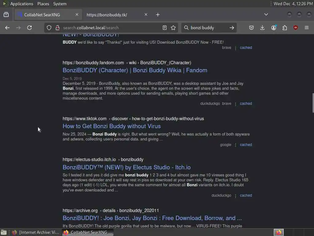Open the Pocket save icon

pyautogui.click(x=251, y=28)
